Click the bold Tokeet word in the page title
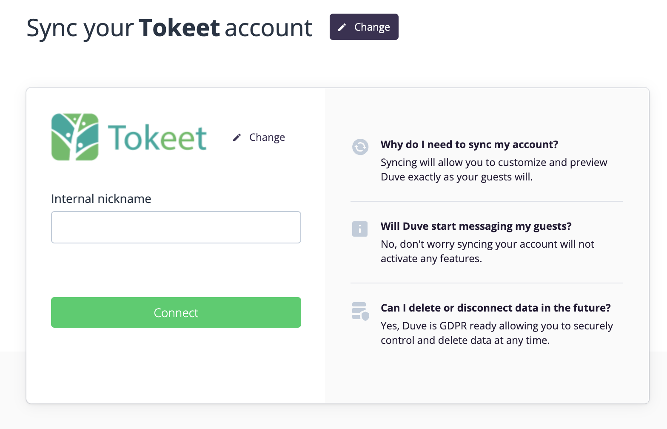The image size is (667, 429). click(x=179, y=28)
